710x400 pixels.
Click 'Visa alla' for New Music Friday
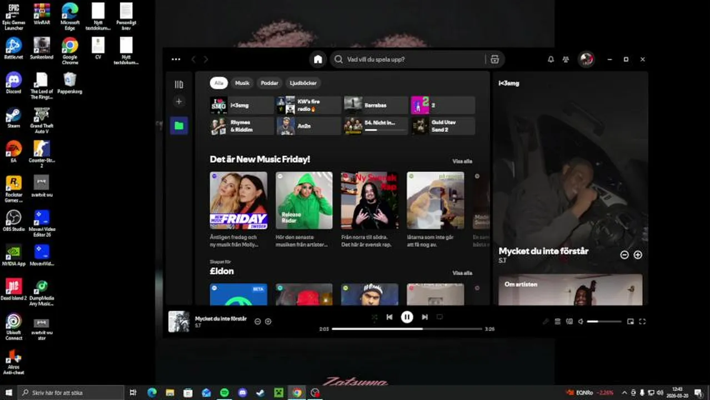coord(462,161)
